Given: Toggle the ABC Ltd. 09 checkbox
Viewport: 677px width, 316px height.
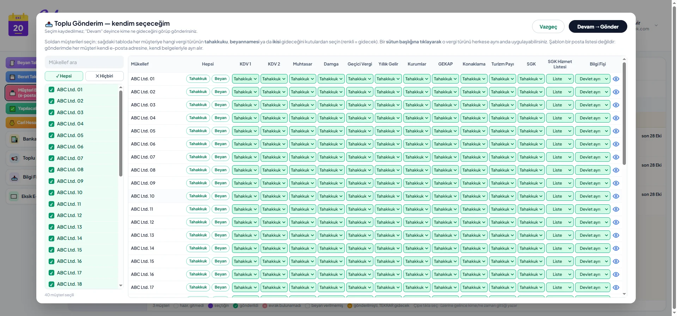Looking at the screenshot, I should coord(51,181).
